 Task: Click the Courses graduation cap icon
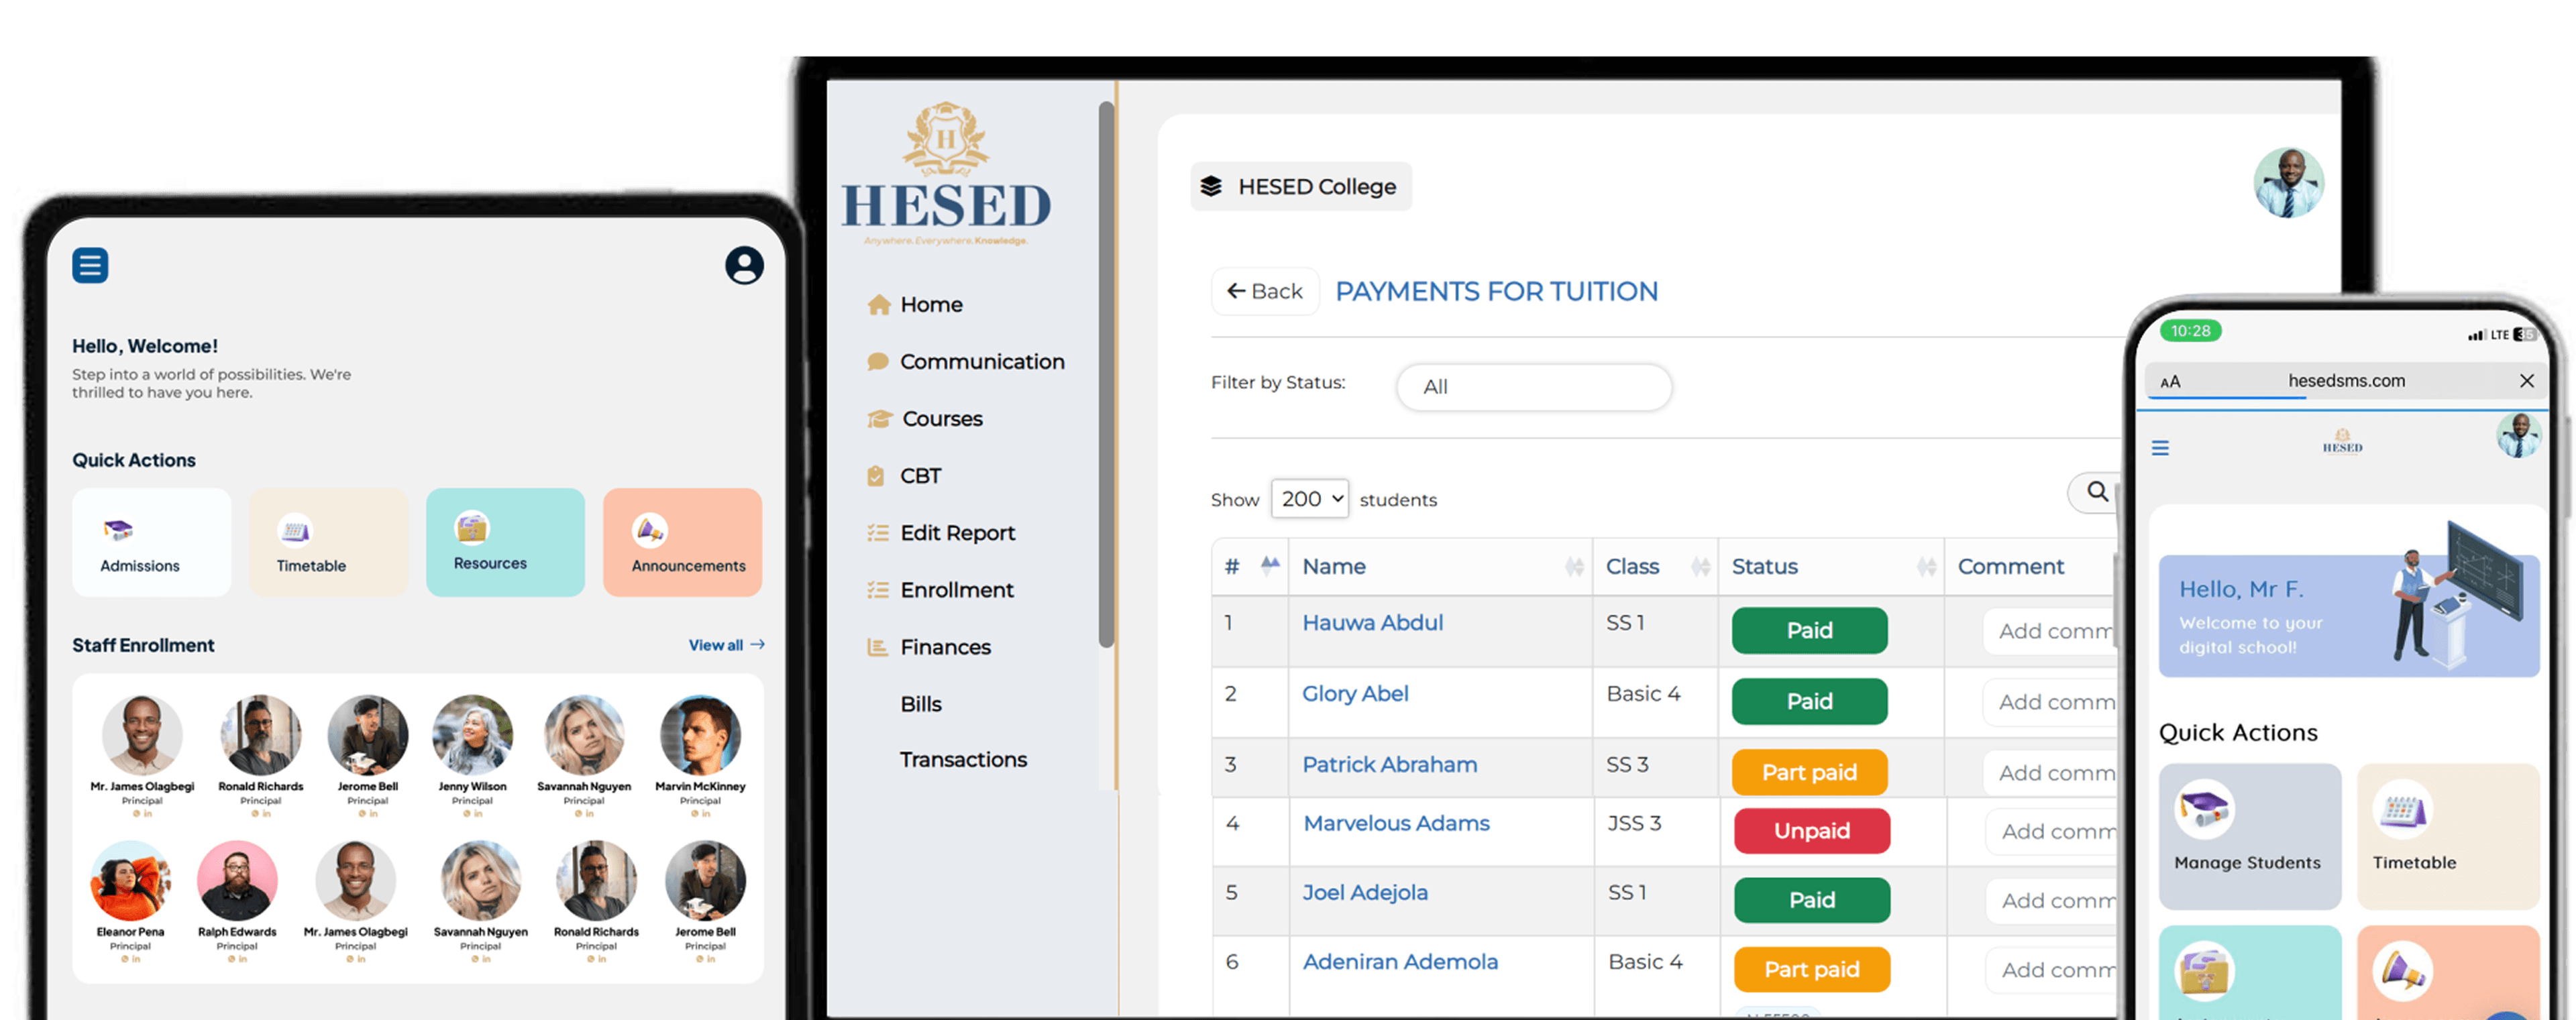879,418
